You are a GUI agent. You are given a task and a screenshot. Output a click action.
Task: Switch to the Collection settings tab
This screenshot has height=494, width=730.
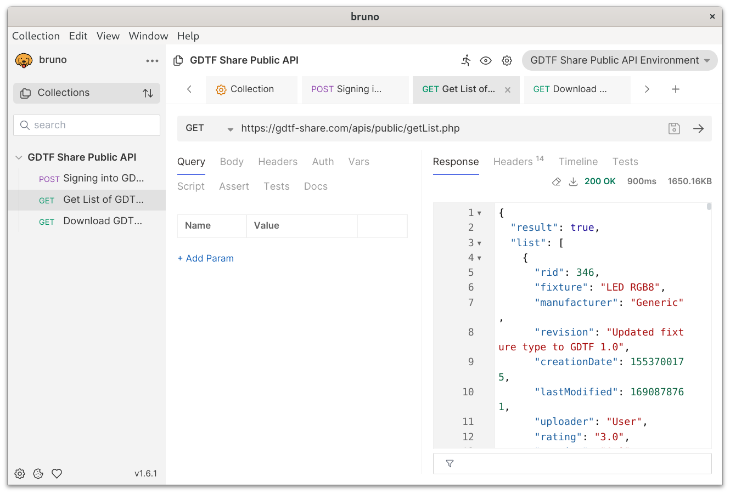251,89
